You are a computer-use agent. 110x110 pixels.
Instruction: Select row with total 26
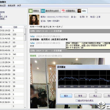[12, 74]
